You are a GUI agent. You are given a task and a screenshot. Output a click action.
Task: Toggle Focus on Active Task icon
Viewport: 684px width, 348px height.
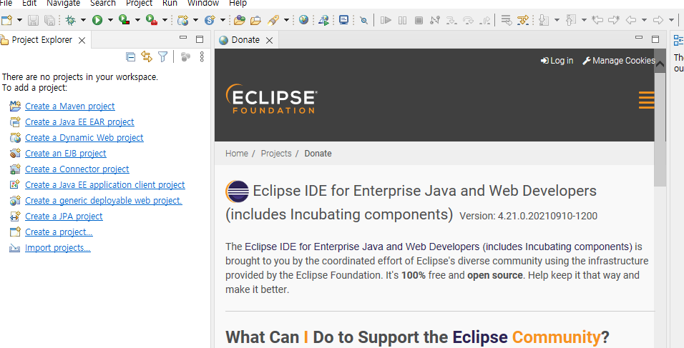186,56
